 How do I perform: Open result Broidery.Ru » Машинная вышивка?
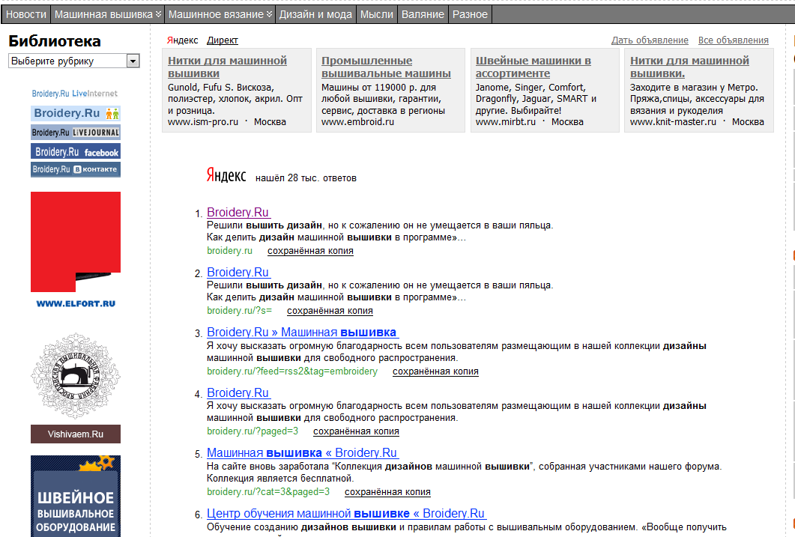(303, 333)
